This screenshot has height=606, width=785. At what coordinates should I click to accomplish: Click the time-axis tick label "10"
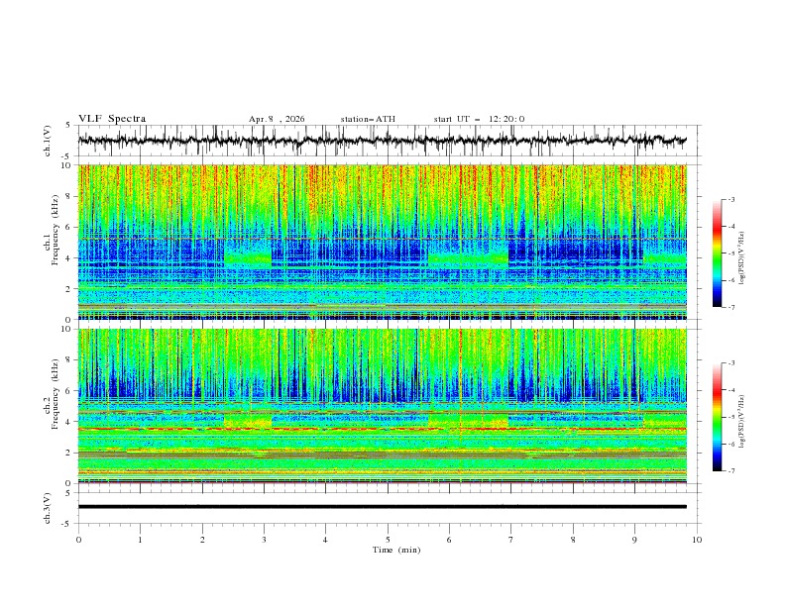pyautogui.click(x=697, y=540)
